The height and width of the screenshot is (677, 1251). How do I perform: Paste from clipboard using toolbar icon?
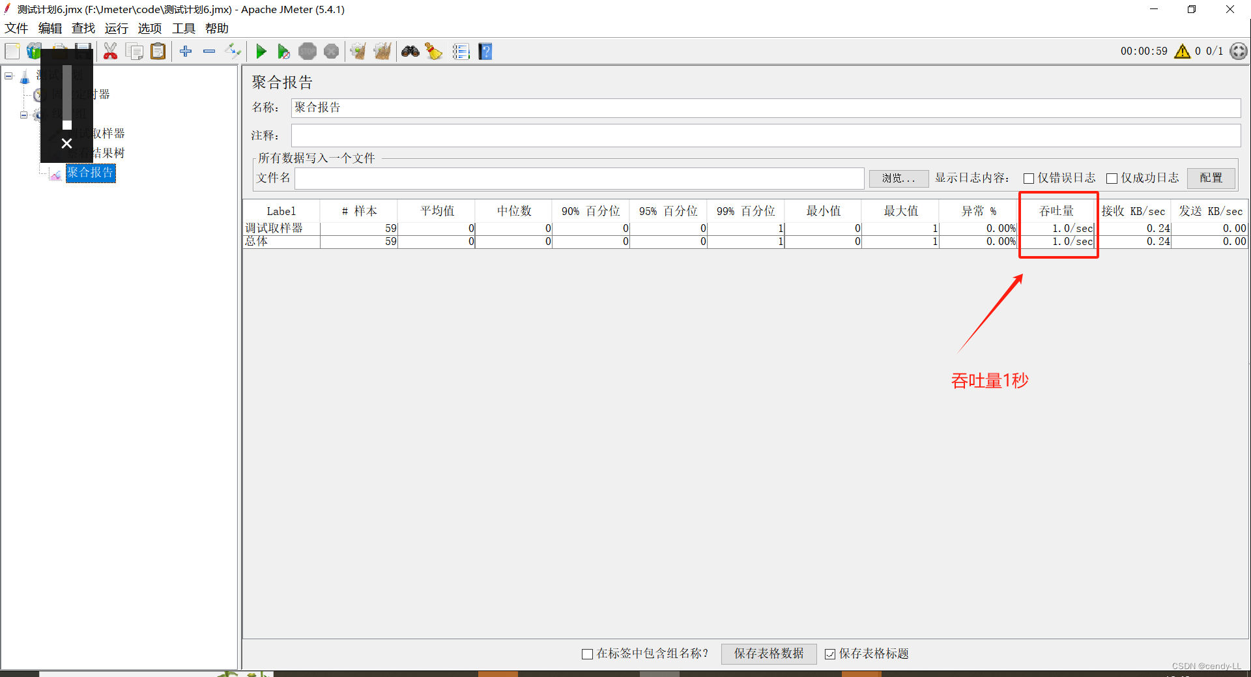[158, 51]
